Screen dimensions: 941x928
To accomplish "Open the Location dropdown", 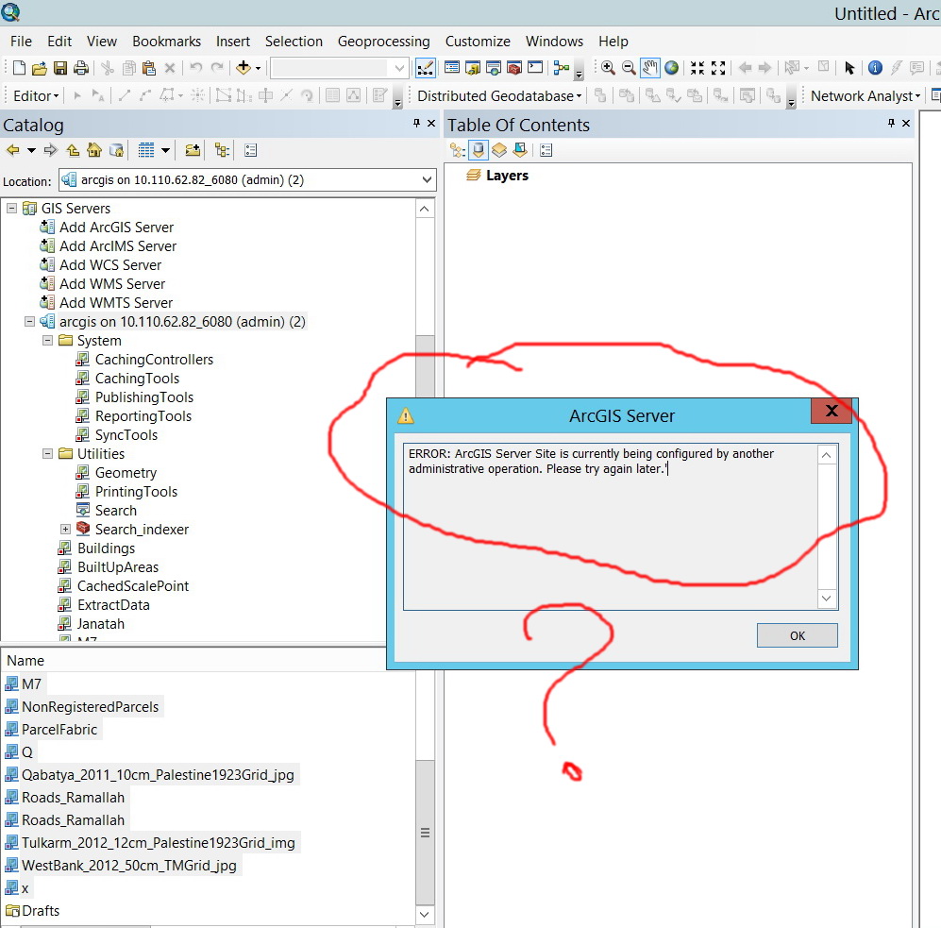I will coord(427,179).
